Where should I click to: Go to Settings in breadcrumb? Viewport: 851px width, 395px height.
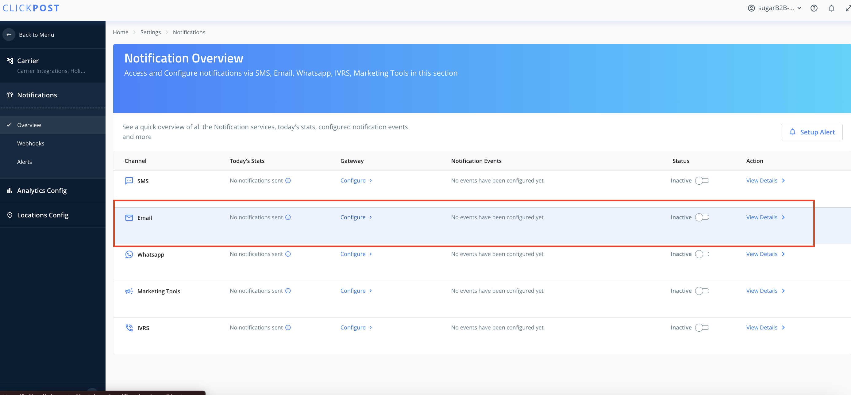coord(150,32)
